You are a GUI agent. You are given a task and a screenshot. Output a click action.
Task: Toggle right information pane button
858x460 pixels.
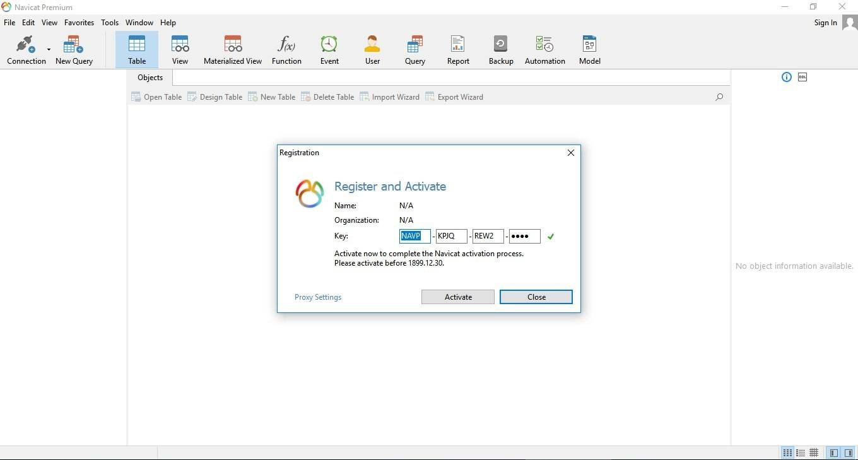point(849,453)
